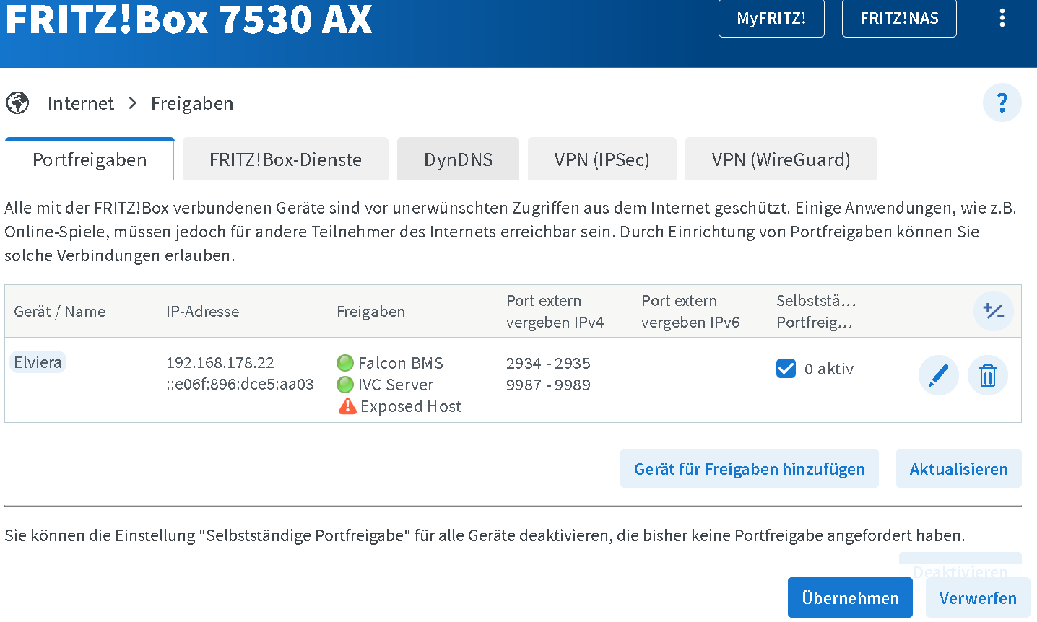This screenshot has width=1037, height=622.
Task: Click the breadcrumb chevron after Internet
Action: [x=132, y=103]
